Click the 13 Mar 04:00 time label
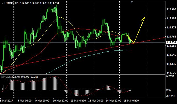The width and height of the screenshot is (177, 104). click(78, 100)
